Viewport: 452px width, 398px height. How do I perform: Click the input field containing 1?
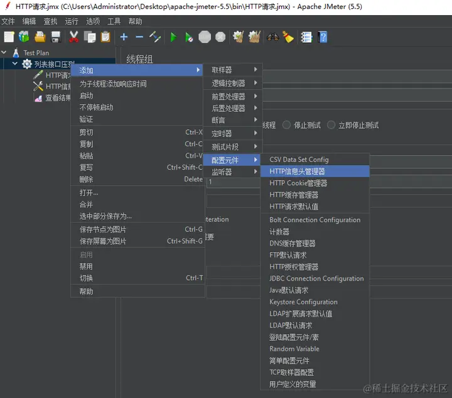(233, 182)
